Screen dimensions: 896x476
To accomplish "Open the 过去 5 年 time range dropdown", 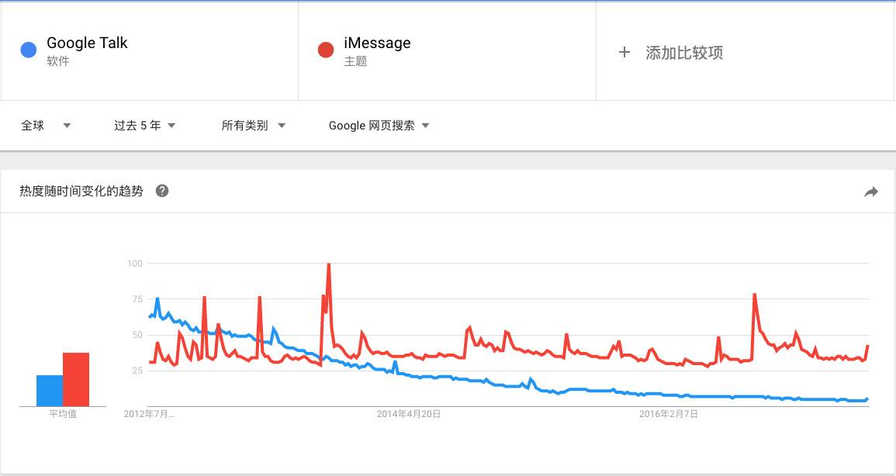I will coord(144,126).
